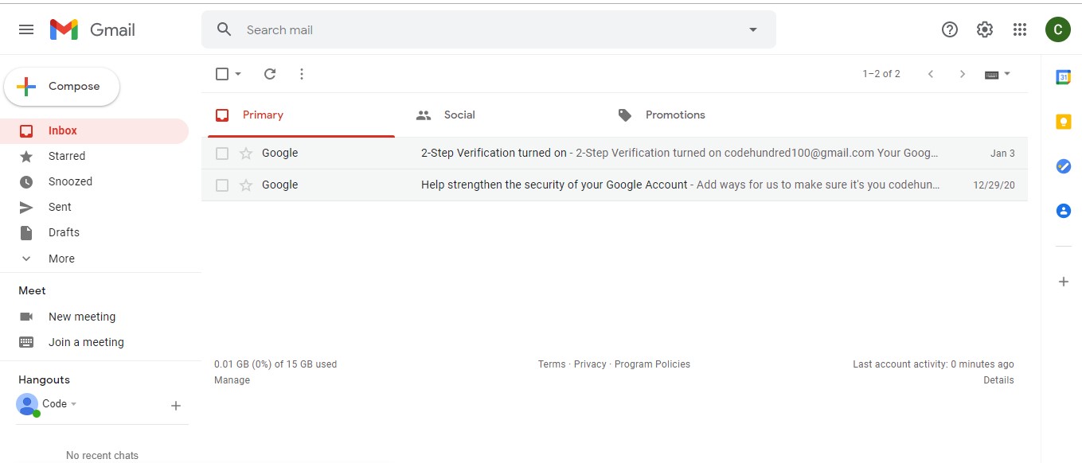
Task: Open Google Calendar in side panel
Action: pyautogui.click(x=1063, y=77)
